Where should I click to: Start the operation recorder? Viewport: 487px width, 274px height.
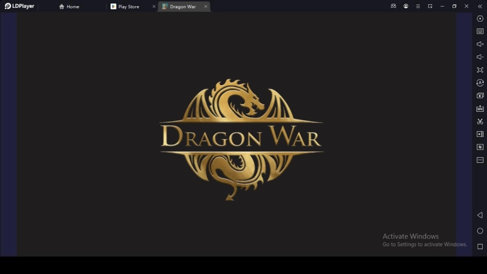click(x=480, y=19)
